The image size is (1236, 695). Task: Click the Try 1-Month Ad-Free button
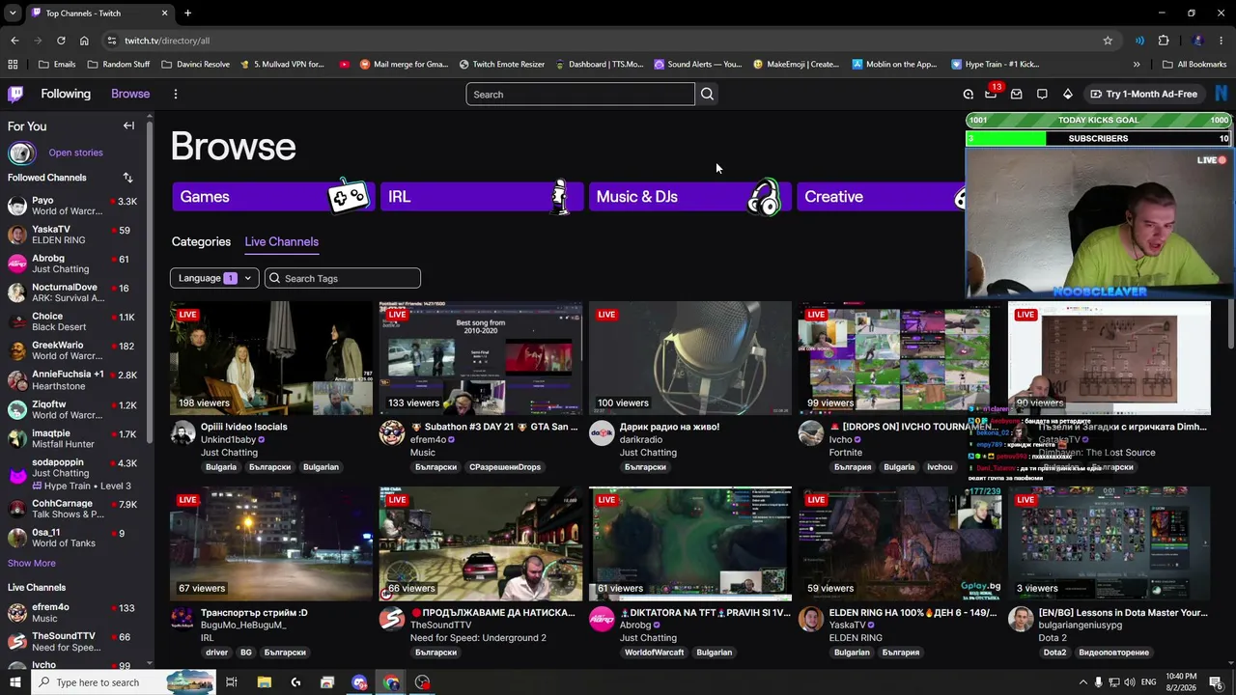coord(1143,94)
